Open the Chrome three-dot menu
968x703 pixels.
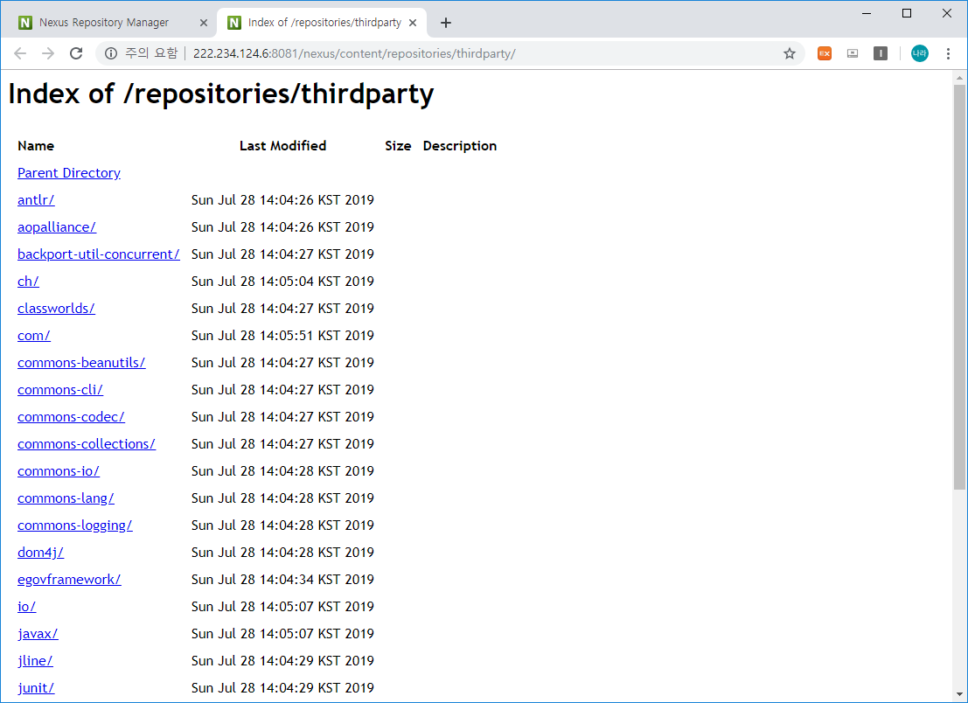point(948,53)
